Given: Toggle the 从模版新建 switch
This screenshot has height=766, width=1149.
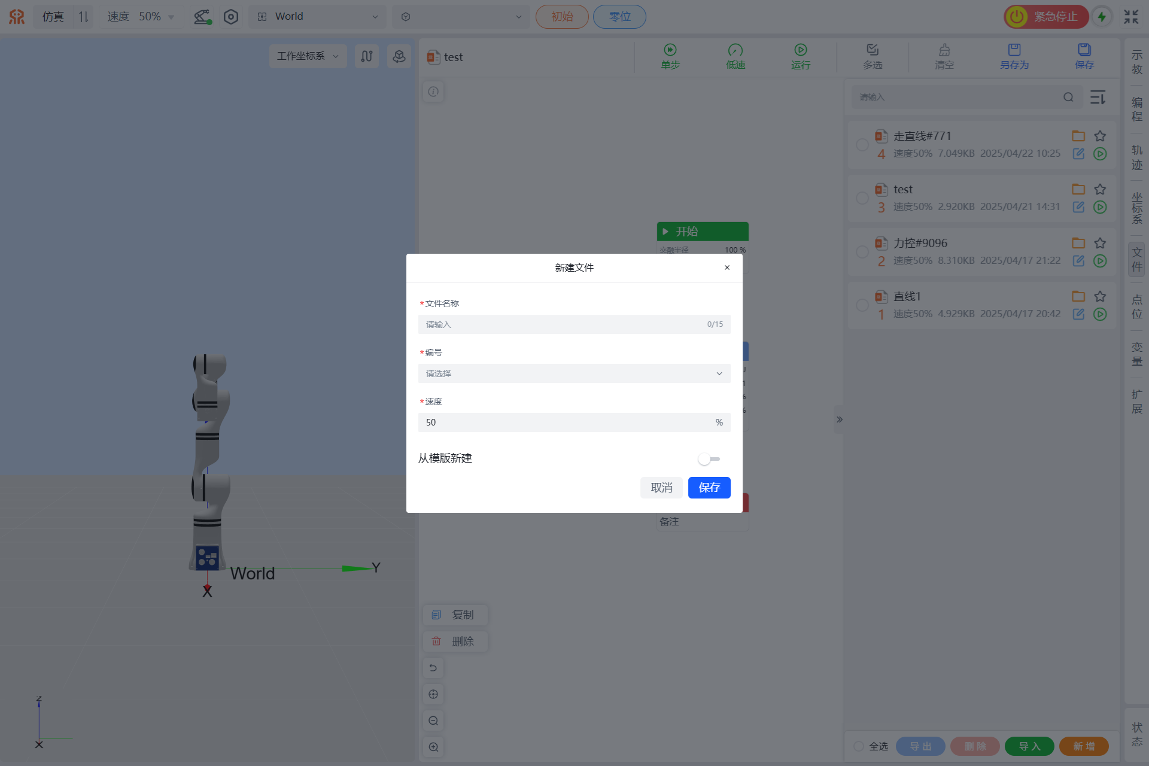Looking at the screenshot, I should point(709,459).
